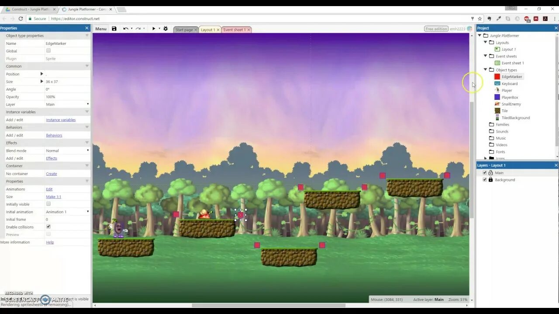Screen dimensions: 559x314
Task: Open the Behaviors link
Action: (x=54, y=135)
